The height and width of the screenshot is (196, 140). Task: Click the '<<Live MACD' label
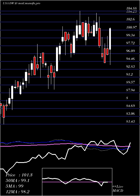[118, 189]
